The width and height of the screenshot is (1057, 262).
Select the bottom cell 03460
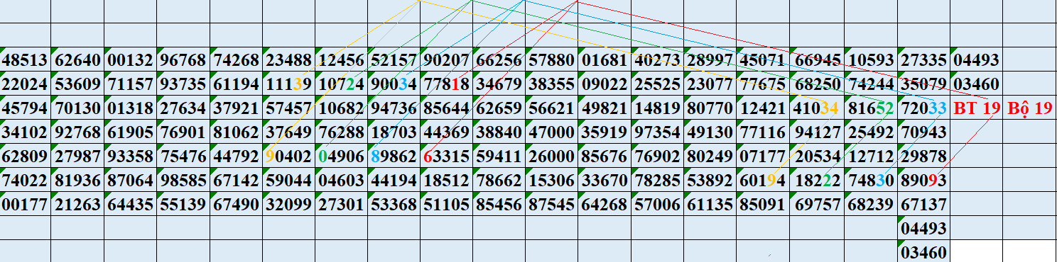[923, 252]
